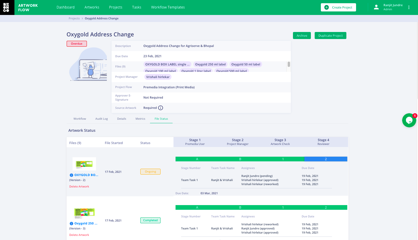Click the plus icon in Create Project

coord(326,7)
